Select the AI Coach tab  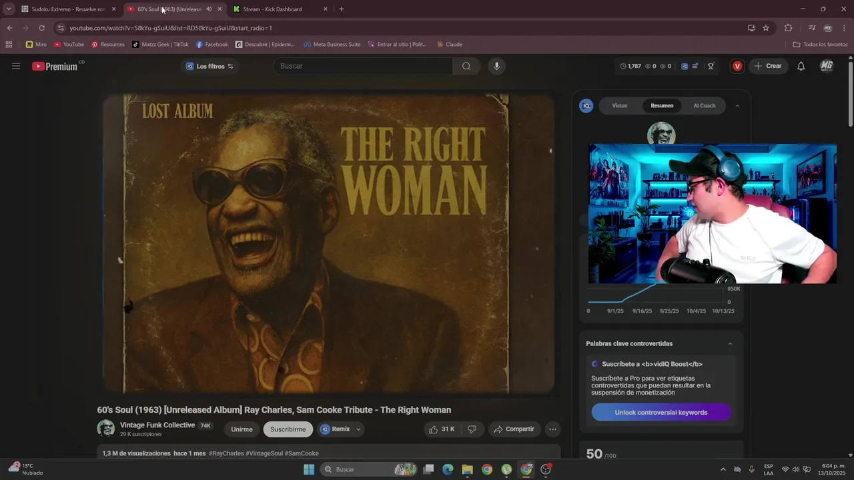pyautogui.click(x=704, y=105)
